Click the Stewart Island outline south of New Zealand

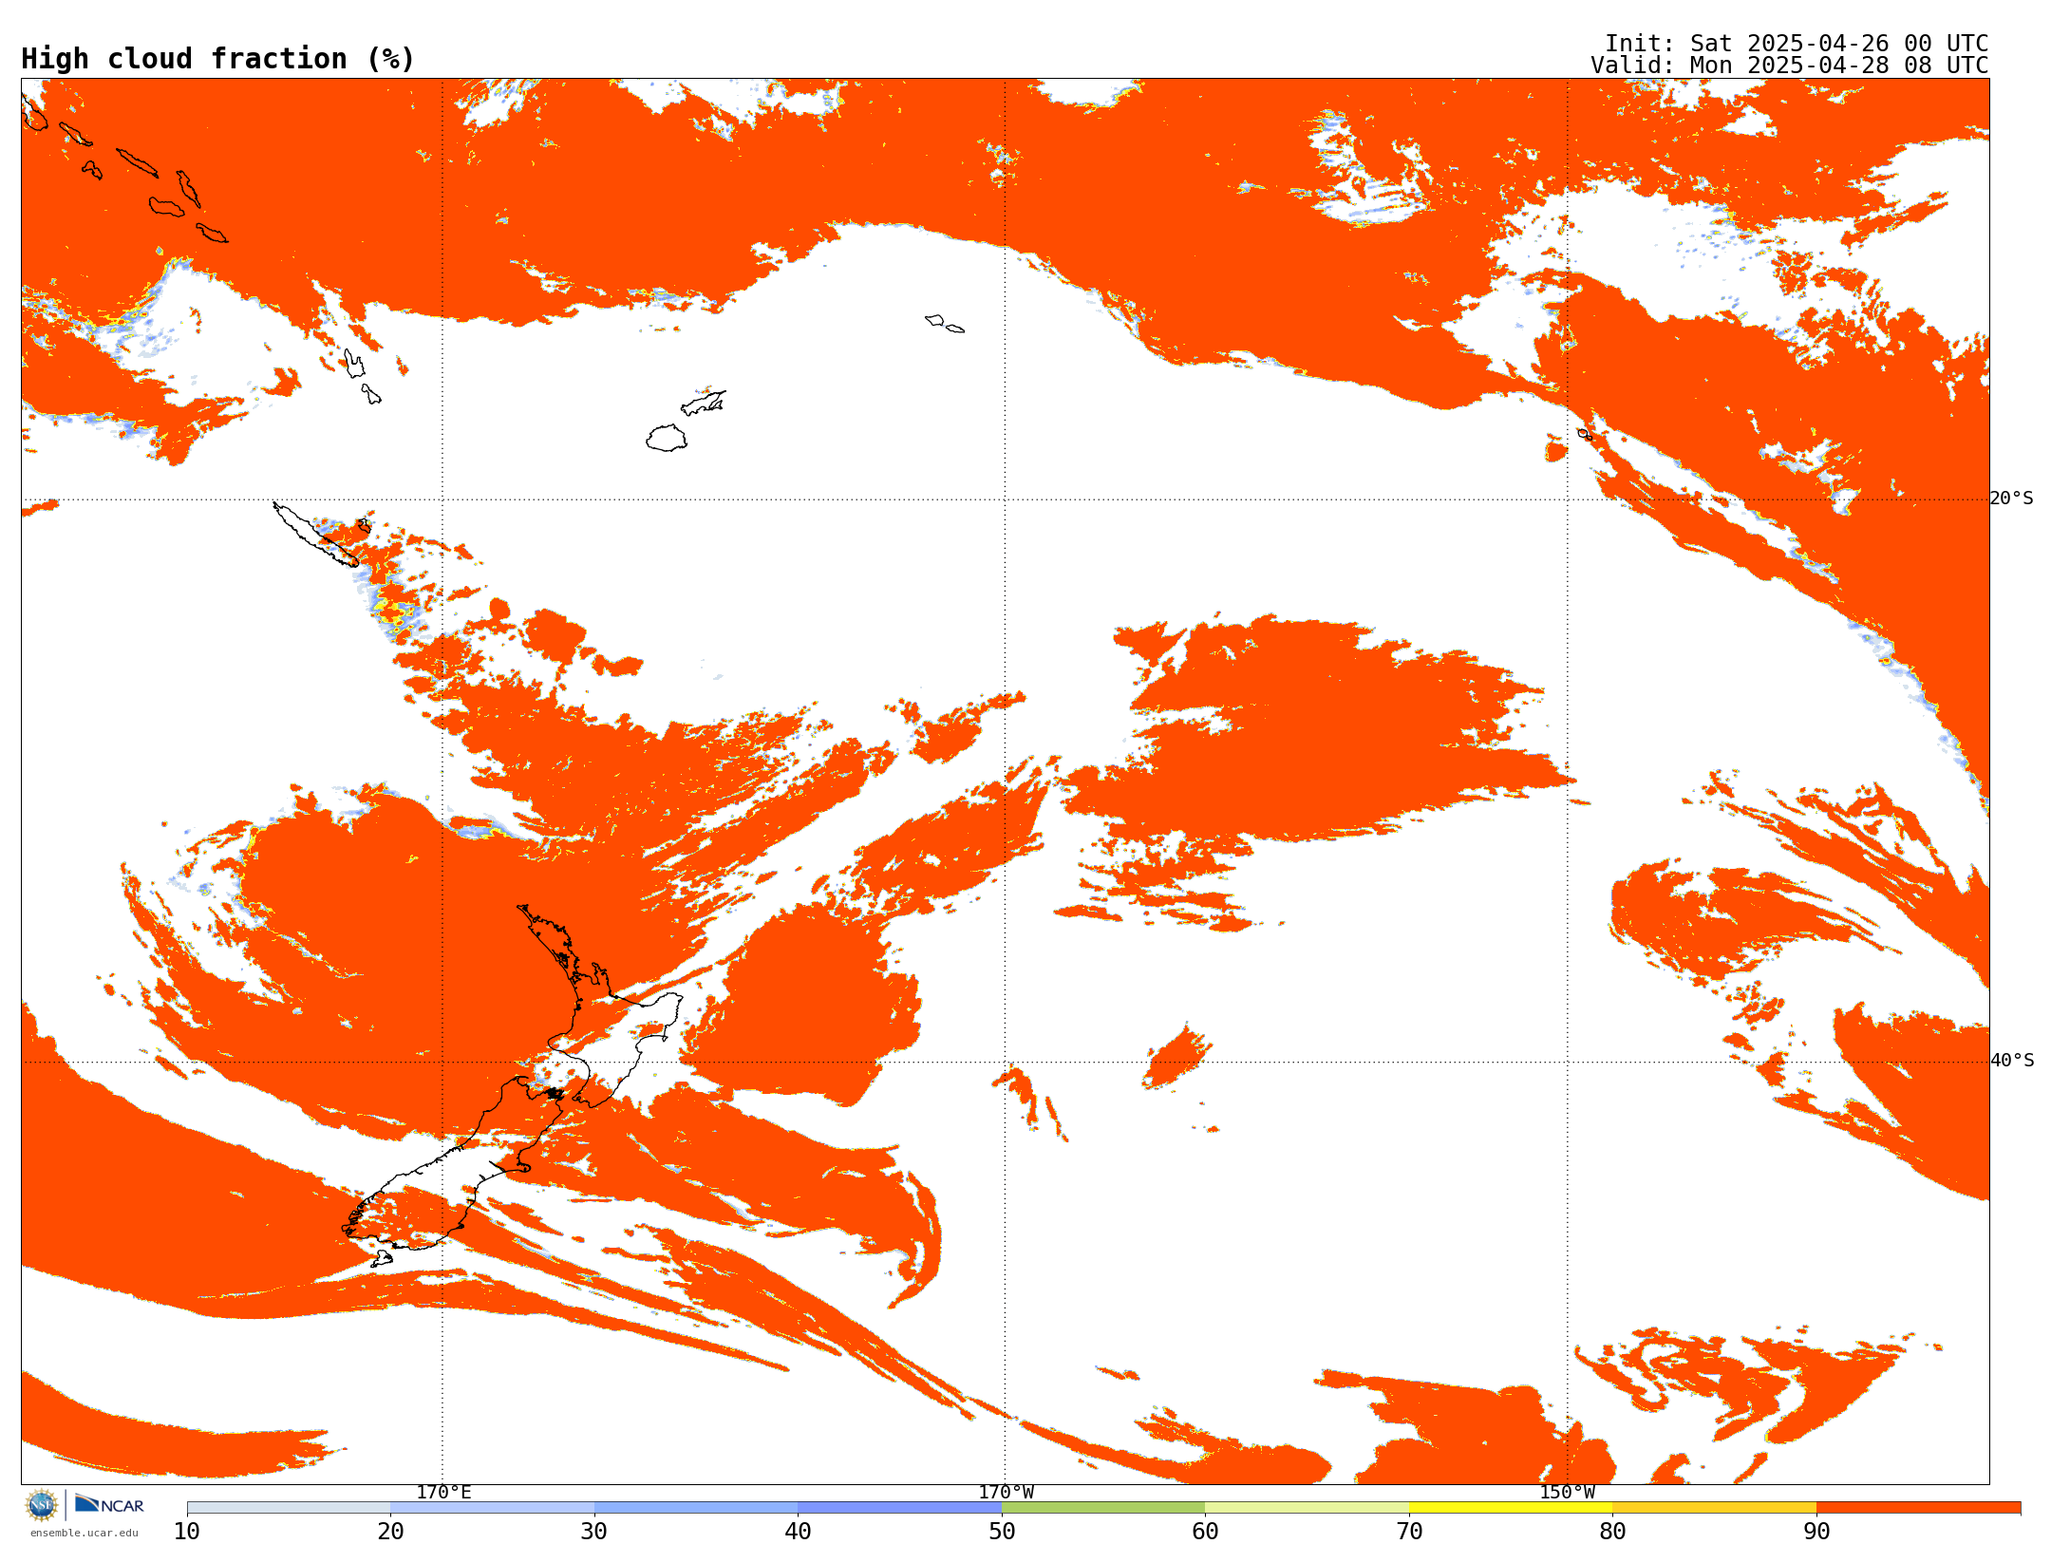pos(381,1259)
